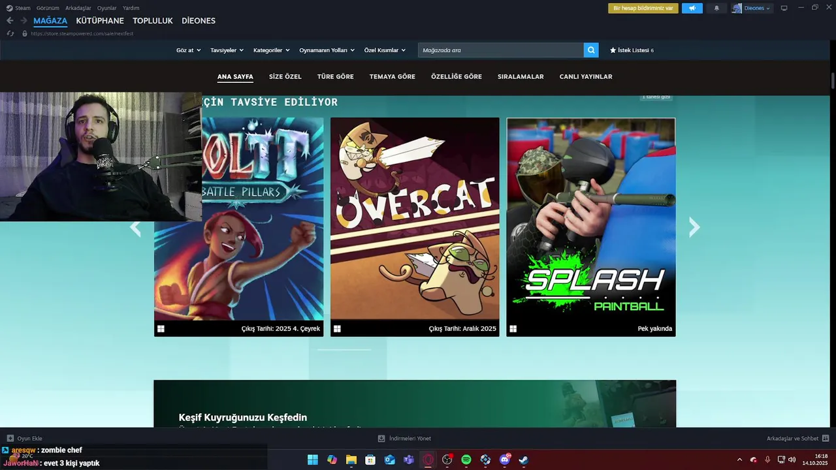This screenshot has width=836, height=470.
Task: Switch to Big Picture mode monitor icon
Action: tap(784, 8)
